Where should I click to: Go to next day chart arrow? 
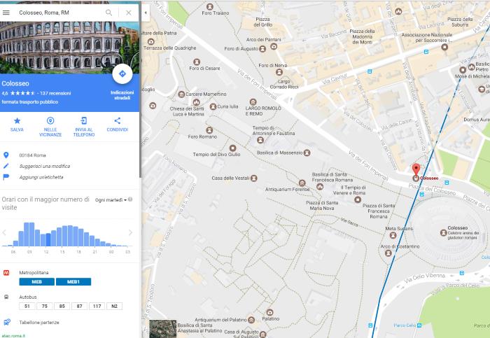pyautogui.click(x=130, y=232)
